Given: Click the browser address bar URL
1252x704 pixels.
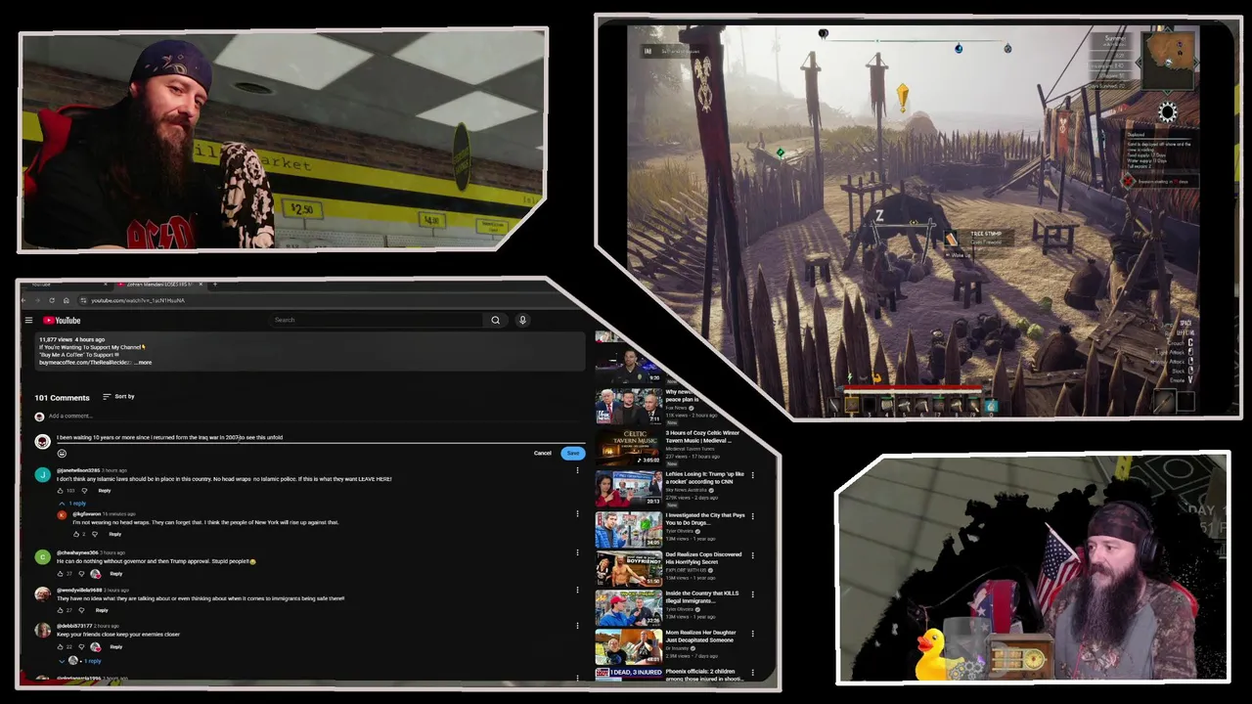Looking at the screenshot, I should (x=138, y=300).
